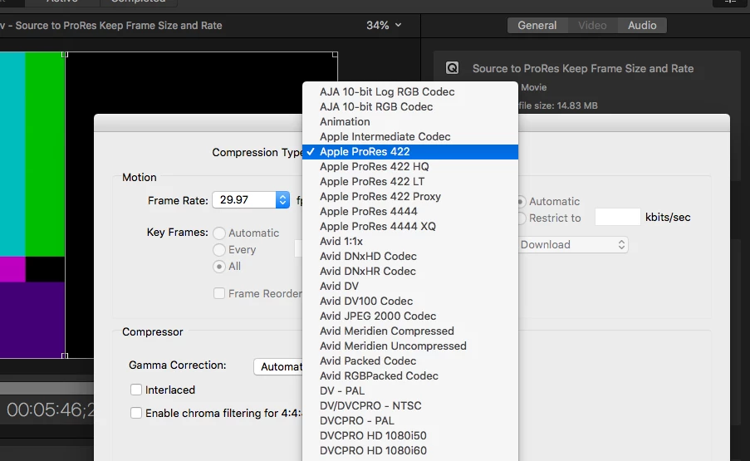Choose Avid JPEG 2000 Codec
Screen dimensions: 750x461
pos(410,316)
